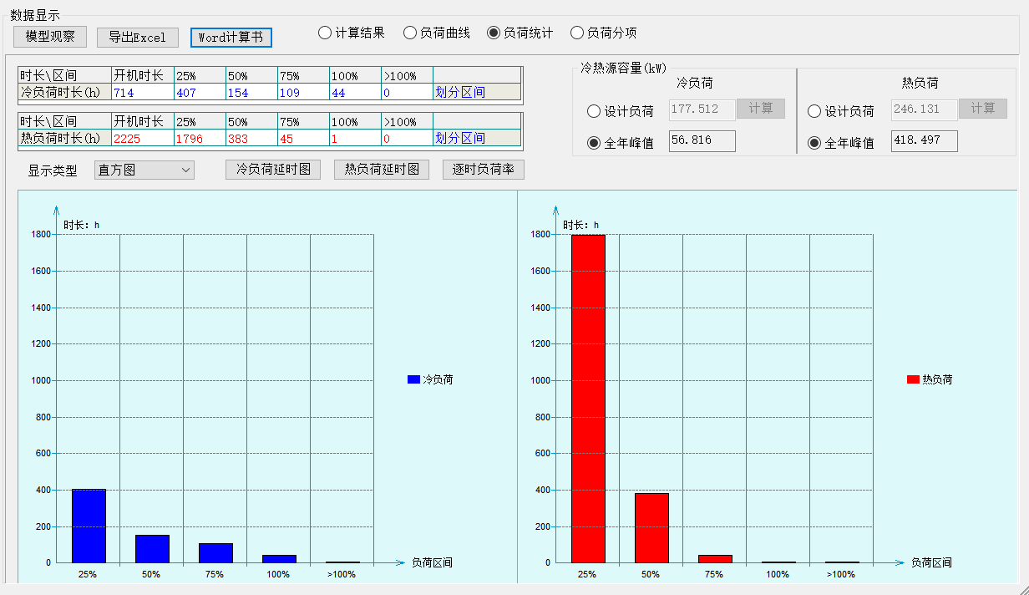Select 设计负荷 for heating load
The height and width of the screenshot is (595, 1029).
coord(815,111)
